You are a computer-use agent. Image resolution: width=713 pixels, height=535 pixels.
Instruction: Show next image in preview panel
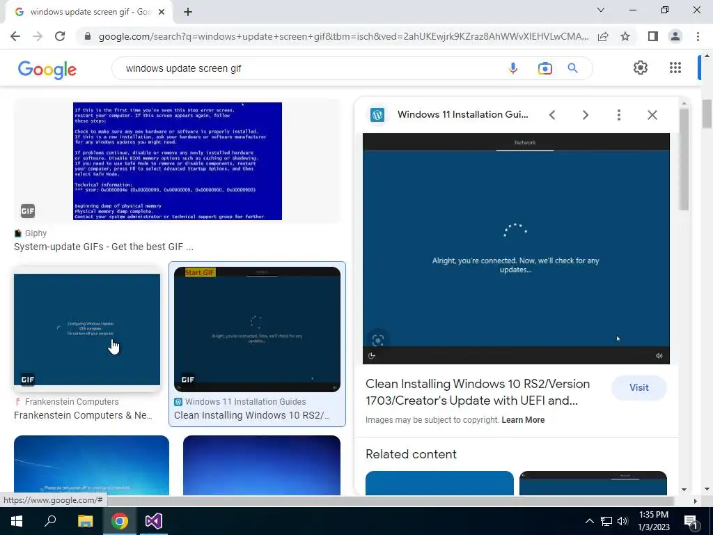pyautogui.click(x=585, y=115)
